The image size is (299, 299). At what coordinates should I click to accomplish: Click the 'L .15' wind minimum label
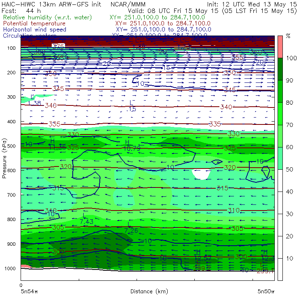click(x=131, y=106)
